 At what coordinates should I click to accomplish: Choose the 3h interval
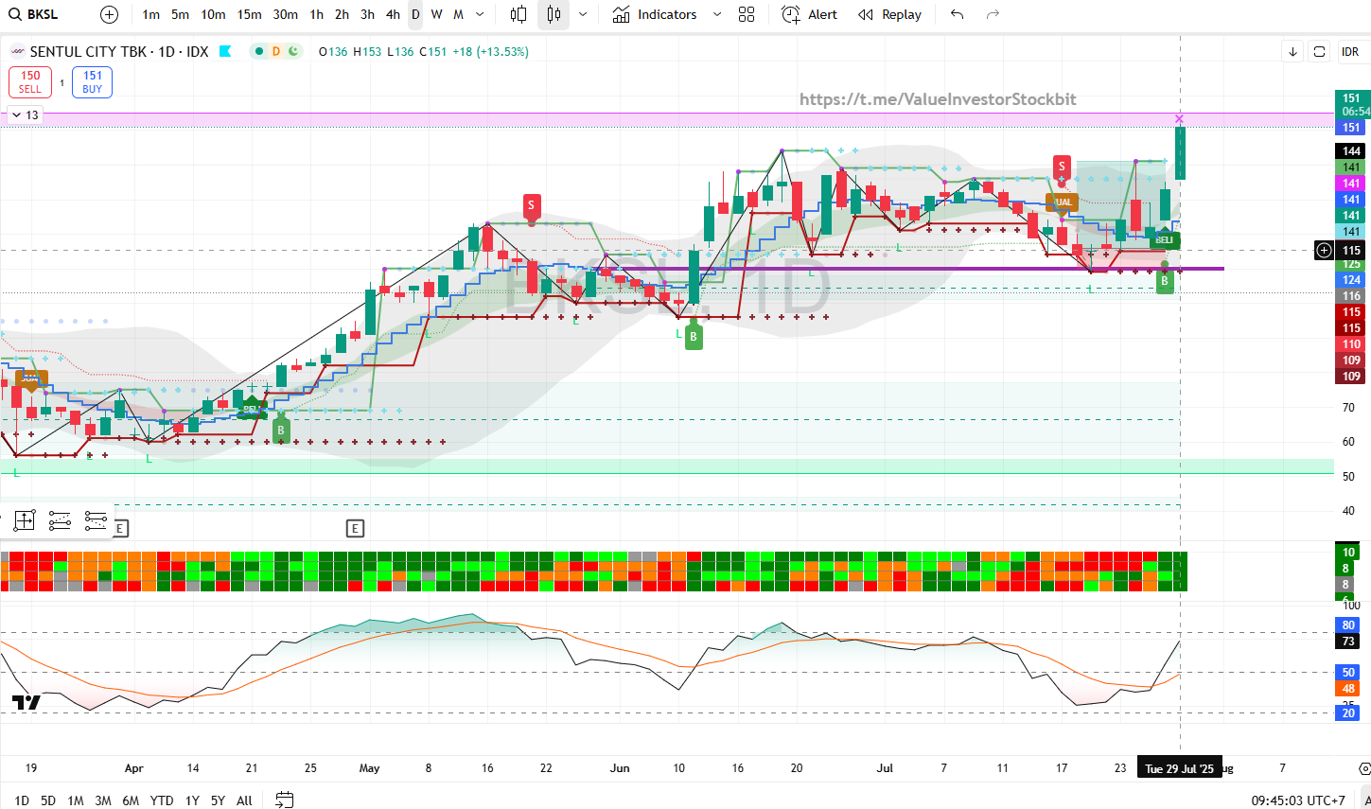tap(367, 14)
